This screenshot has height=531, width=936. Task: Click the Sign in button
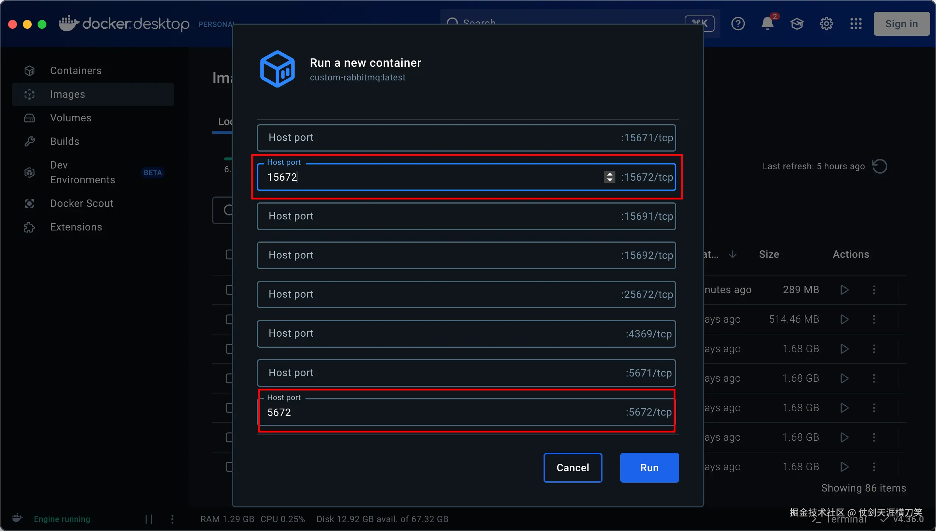(901, 24)
